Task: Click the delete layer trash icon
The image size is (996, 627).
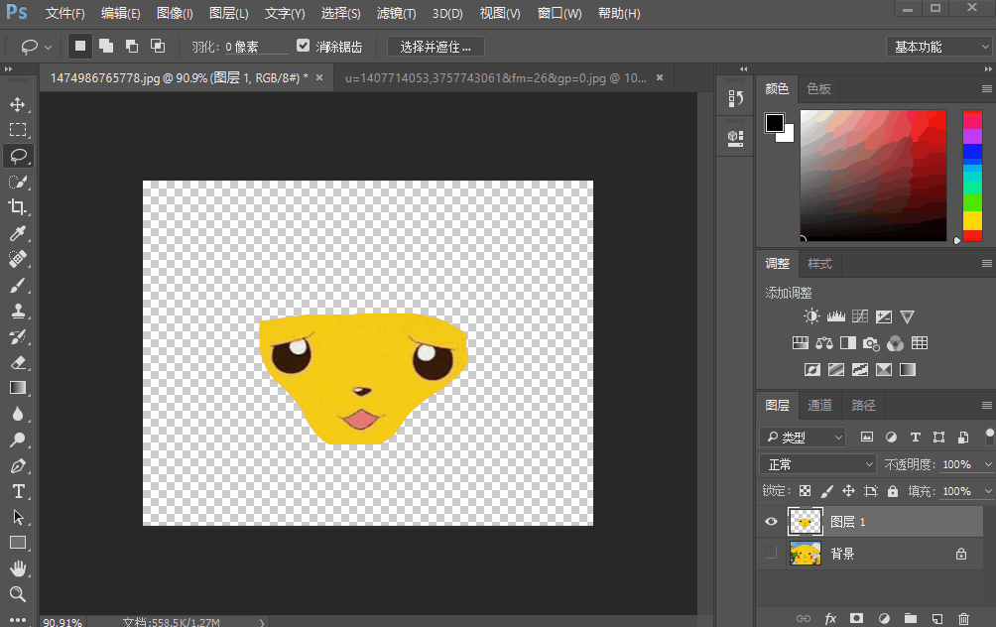Action: click(963, 618)
